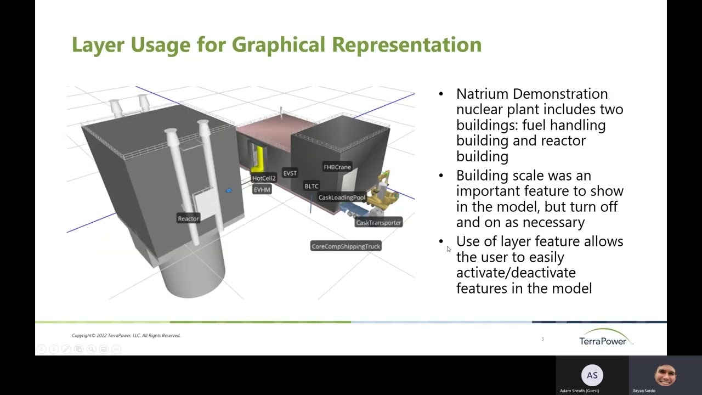
Task: Click the Reactor label in model
Action: 188,218
